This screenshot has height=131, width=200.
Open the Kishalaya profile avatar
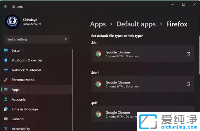point(12,22)
